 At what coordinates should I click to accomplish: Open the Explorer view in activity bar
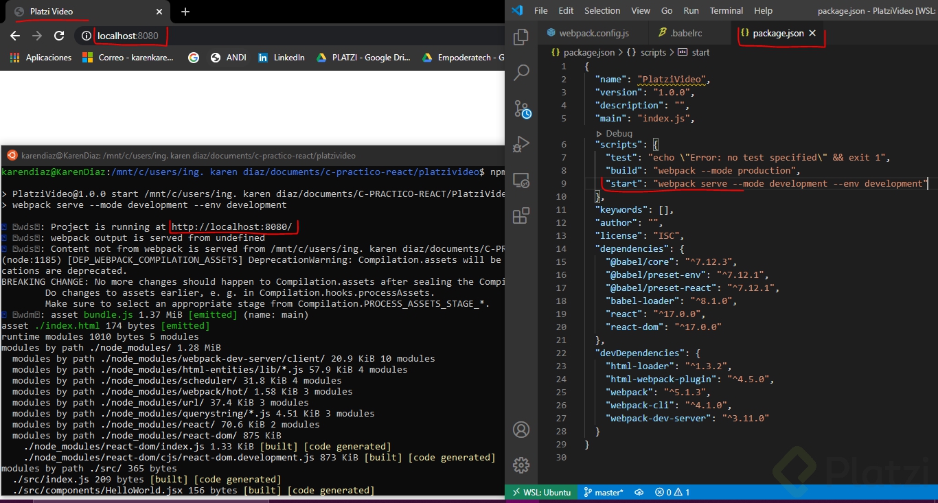[521, 37]
